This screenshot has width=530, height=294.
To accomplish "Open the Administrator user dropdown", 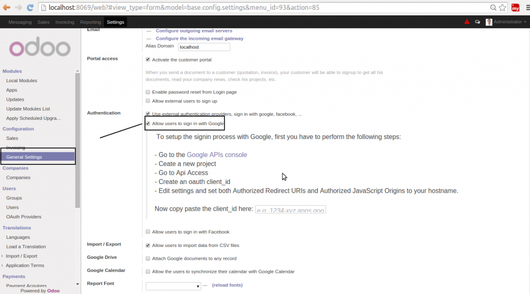I will pos(510,22).
